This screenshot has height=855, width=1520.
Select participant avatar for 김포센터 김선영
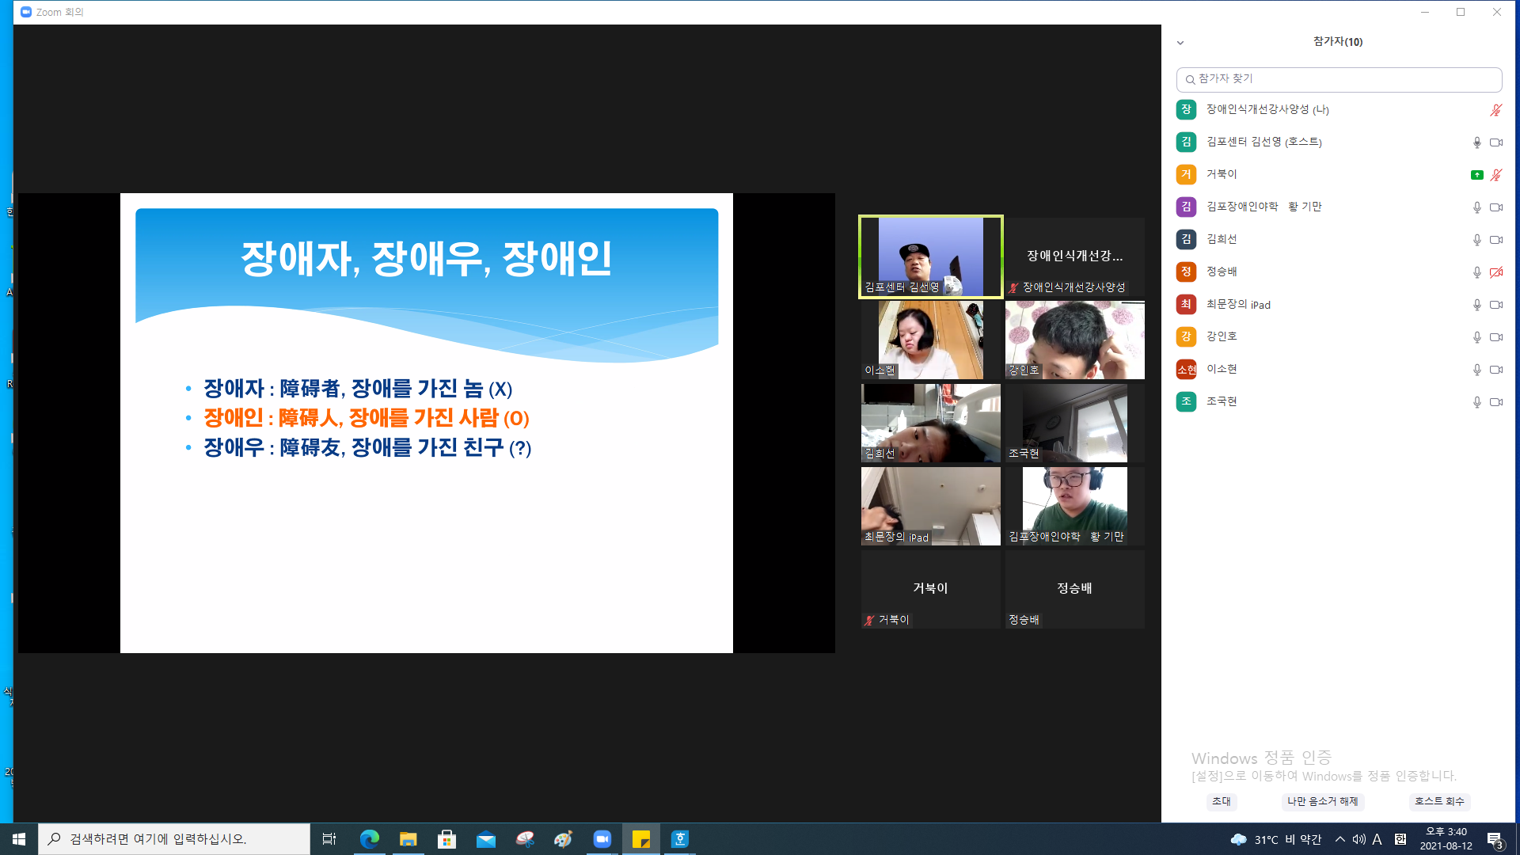click(1186, 142)
